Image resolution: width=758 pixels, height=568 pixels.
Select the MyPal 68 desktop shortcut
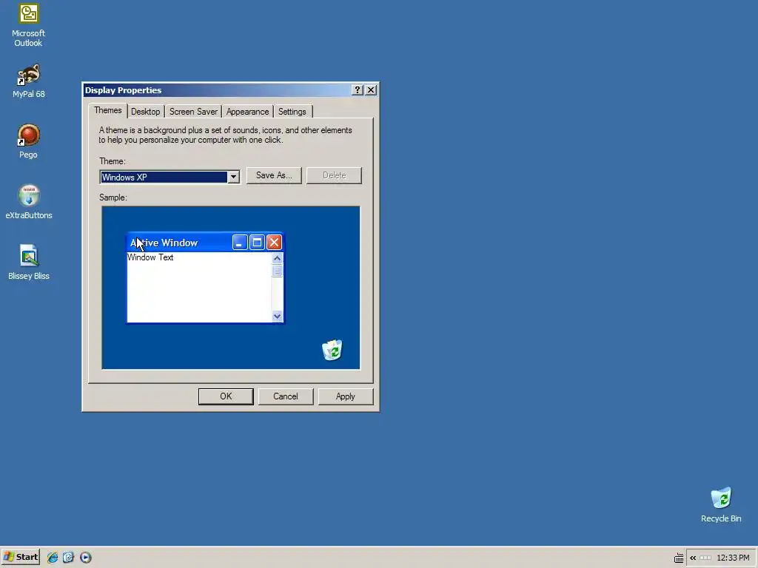point(29,81)
